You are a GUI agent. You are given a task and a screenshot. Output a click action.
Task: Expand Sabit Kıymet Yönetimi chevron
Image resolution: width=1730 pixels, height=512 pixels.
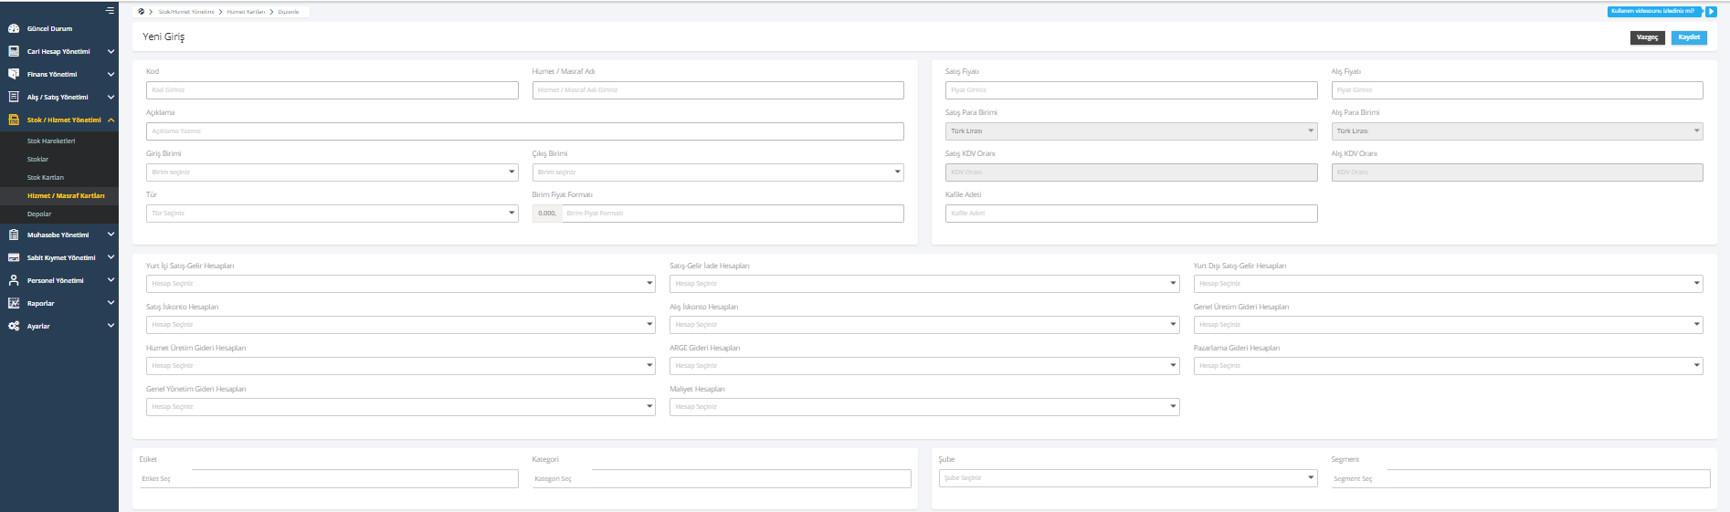click(111, 257)
